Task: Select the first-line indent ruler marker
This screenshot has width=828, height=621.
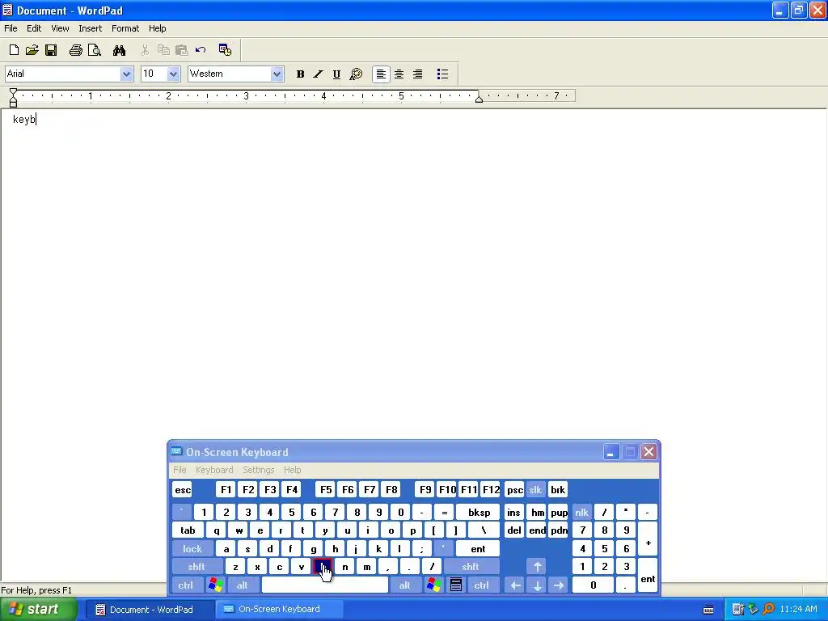Action: pos(13,92)
